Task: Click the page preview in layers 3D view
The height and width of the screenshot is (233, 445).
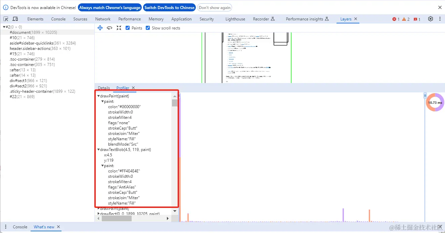Action: point(247,58)
